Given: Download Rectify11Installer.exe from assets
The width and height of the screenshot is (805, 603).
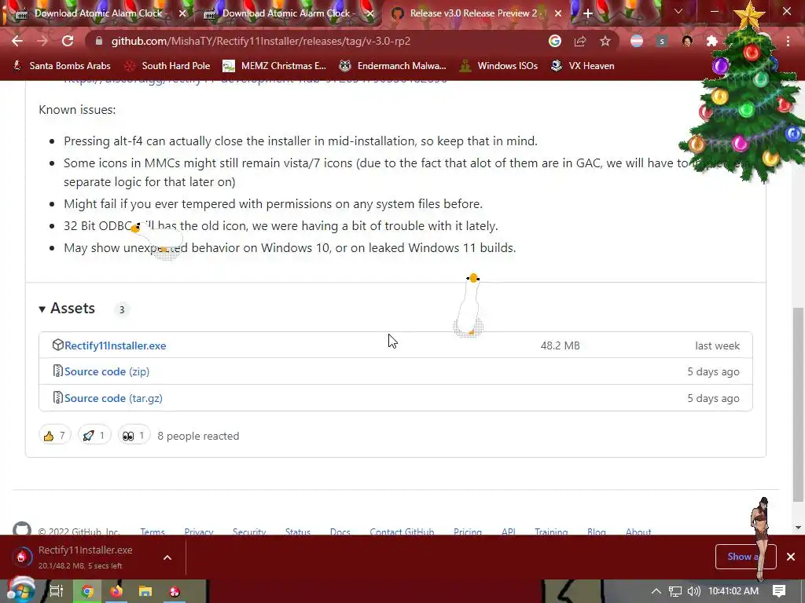Looking at the screenshot, I should [115, 345].
